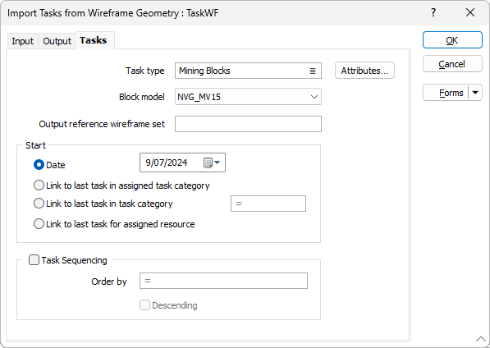Image resolution: width=490 pixels, height=348 pixels.
Task: Switch to the Input tab
Action: 22,41
